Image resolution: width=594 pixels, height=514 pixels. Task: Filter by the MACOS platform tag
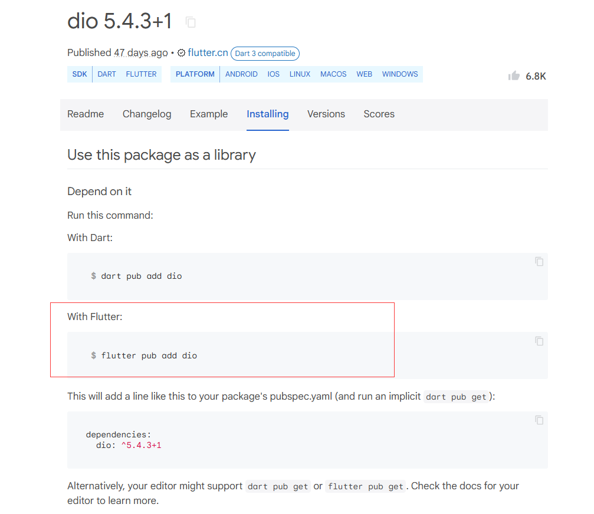[333, 74]
